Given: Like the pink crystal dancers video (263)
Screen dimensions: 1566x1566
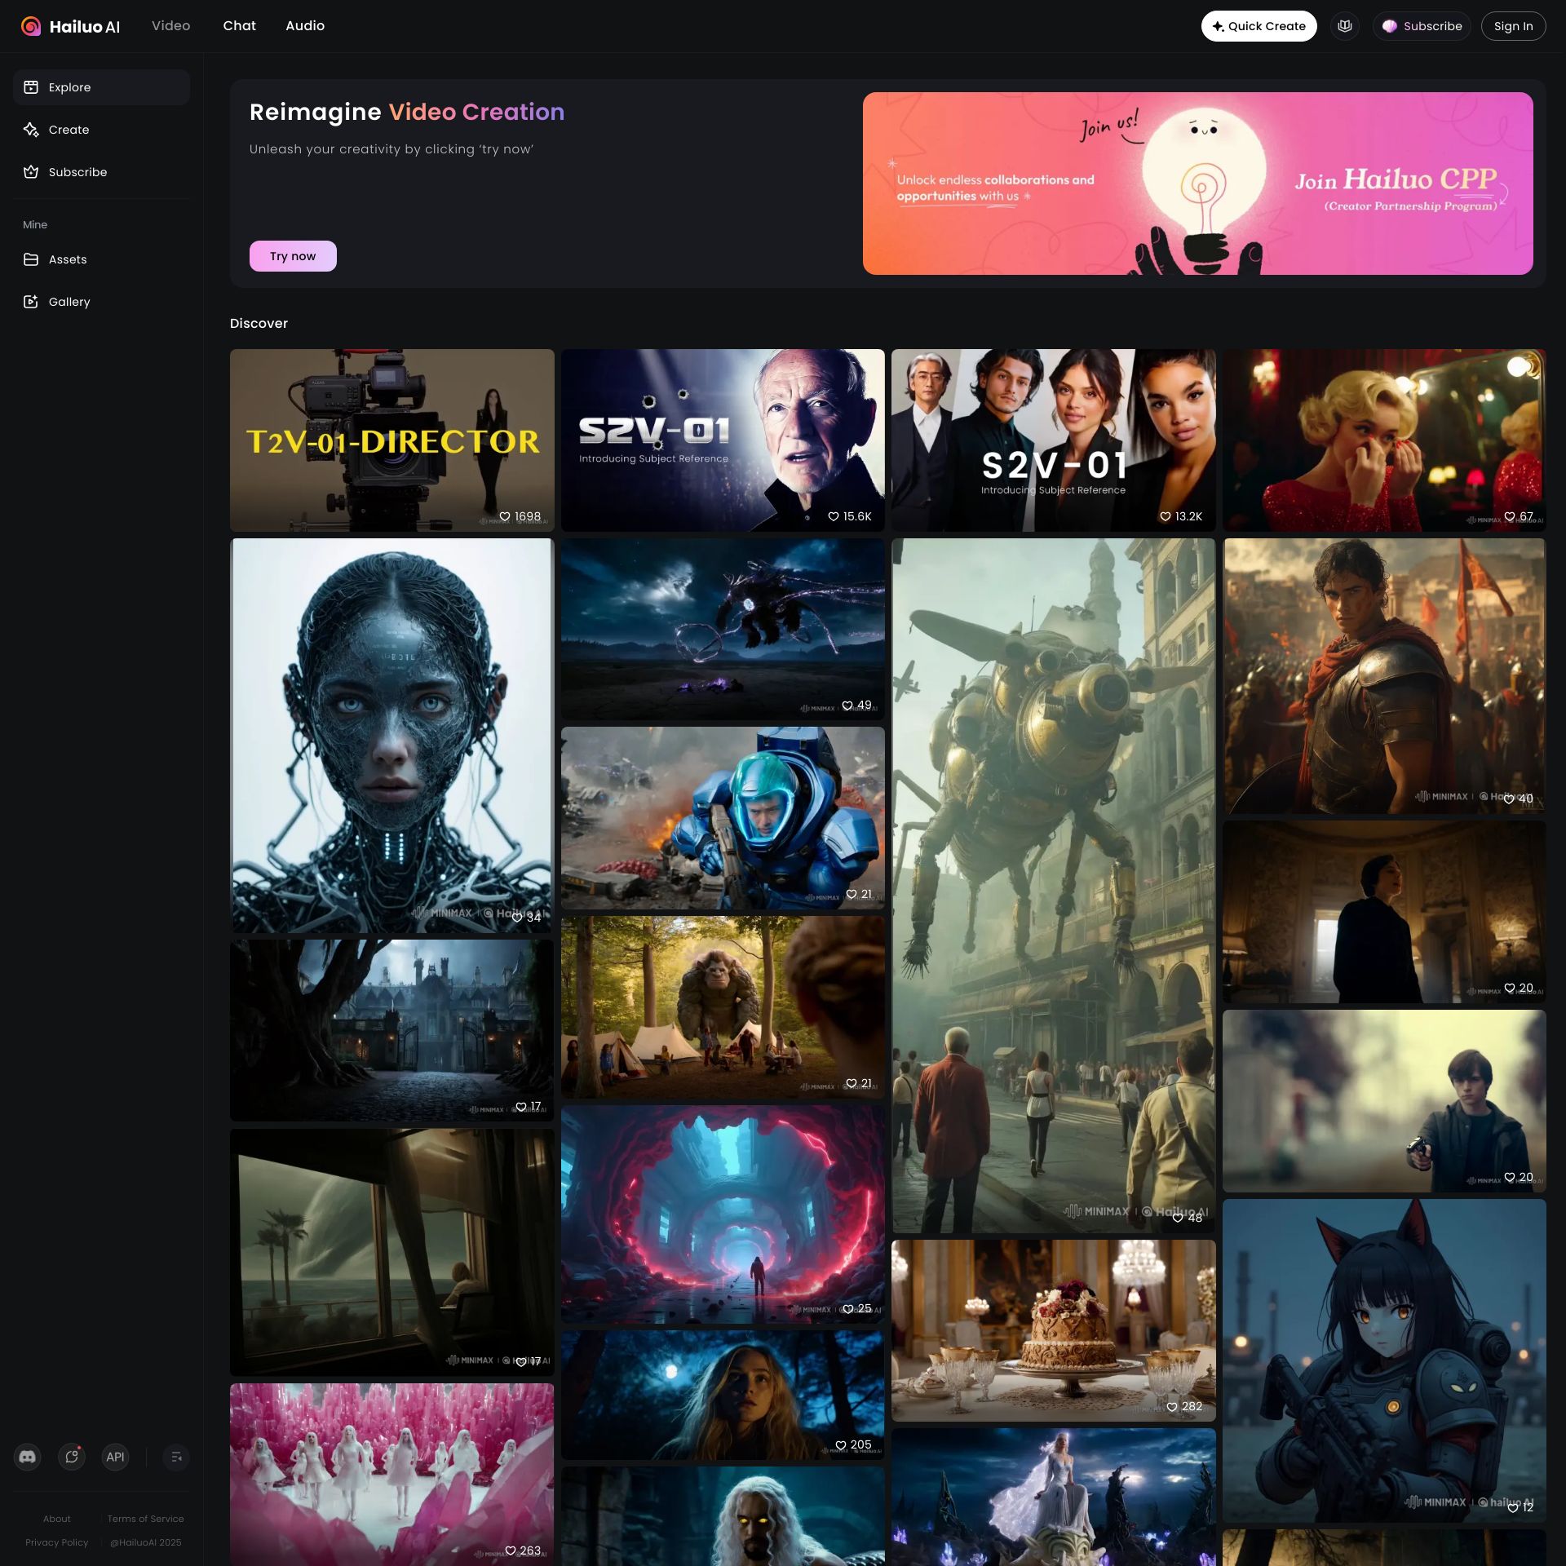Looking at the screenshot, I should [511, 1551].
